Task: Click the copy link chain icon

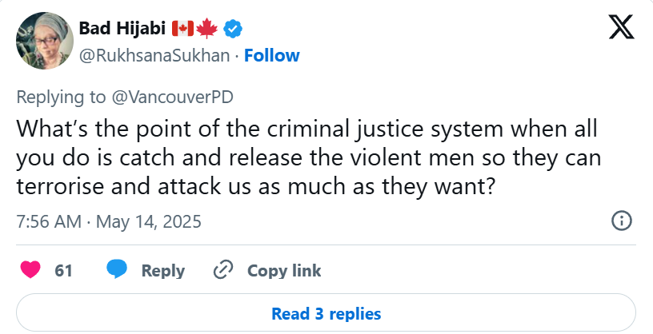Action: 222,270
